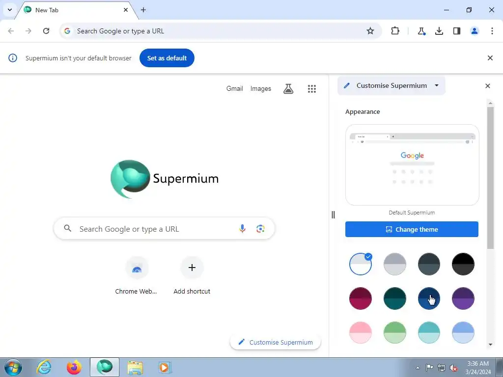
Task: Select the dark slate grey swatch
Action: [x=429, y=264]
